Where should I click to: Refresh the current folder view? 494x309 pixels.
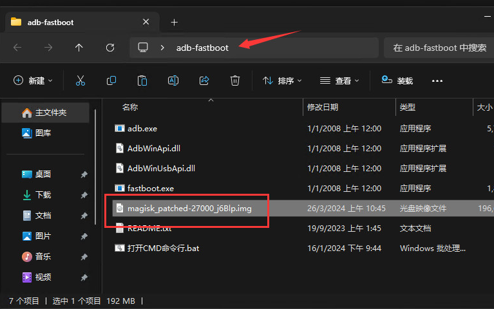point(110,48)
